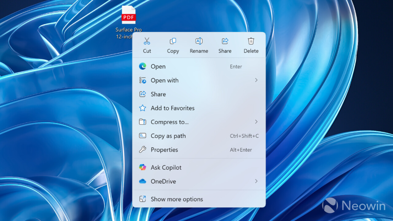This screenshot has height=221, width=393.
Task: Open the Surface Pro 12-inch PDF file
Action: click(x=128, y=16)
